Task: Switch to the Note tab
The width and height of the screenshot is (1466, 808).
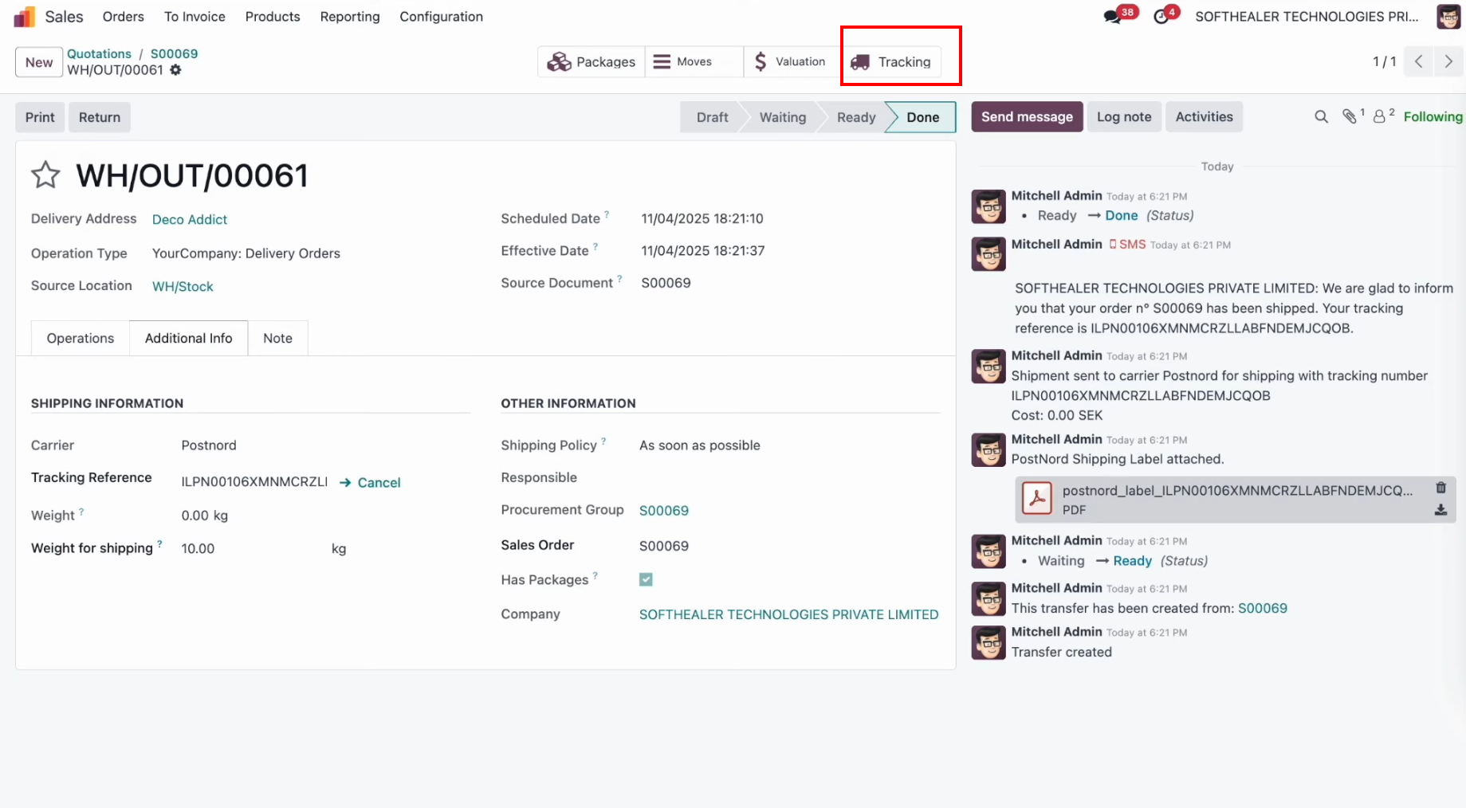Action: point(277,339)
